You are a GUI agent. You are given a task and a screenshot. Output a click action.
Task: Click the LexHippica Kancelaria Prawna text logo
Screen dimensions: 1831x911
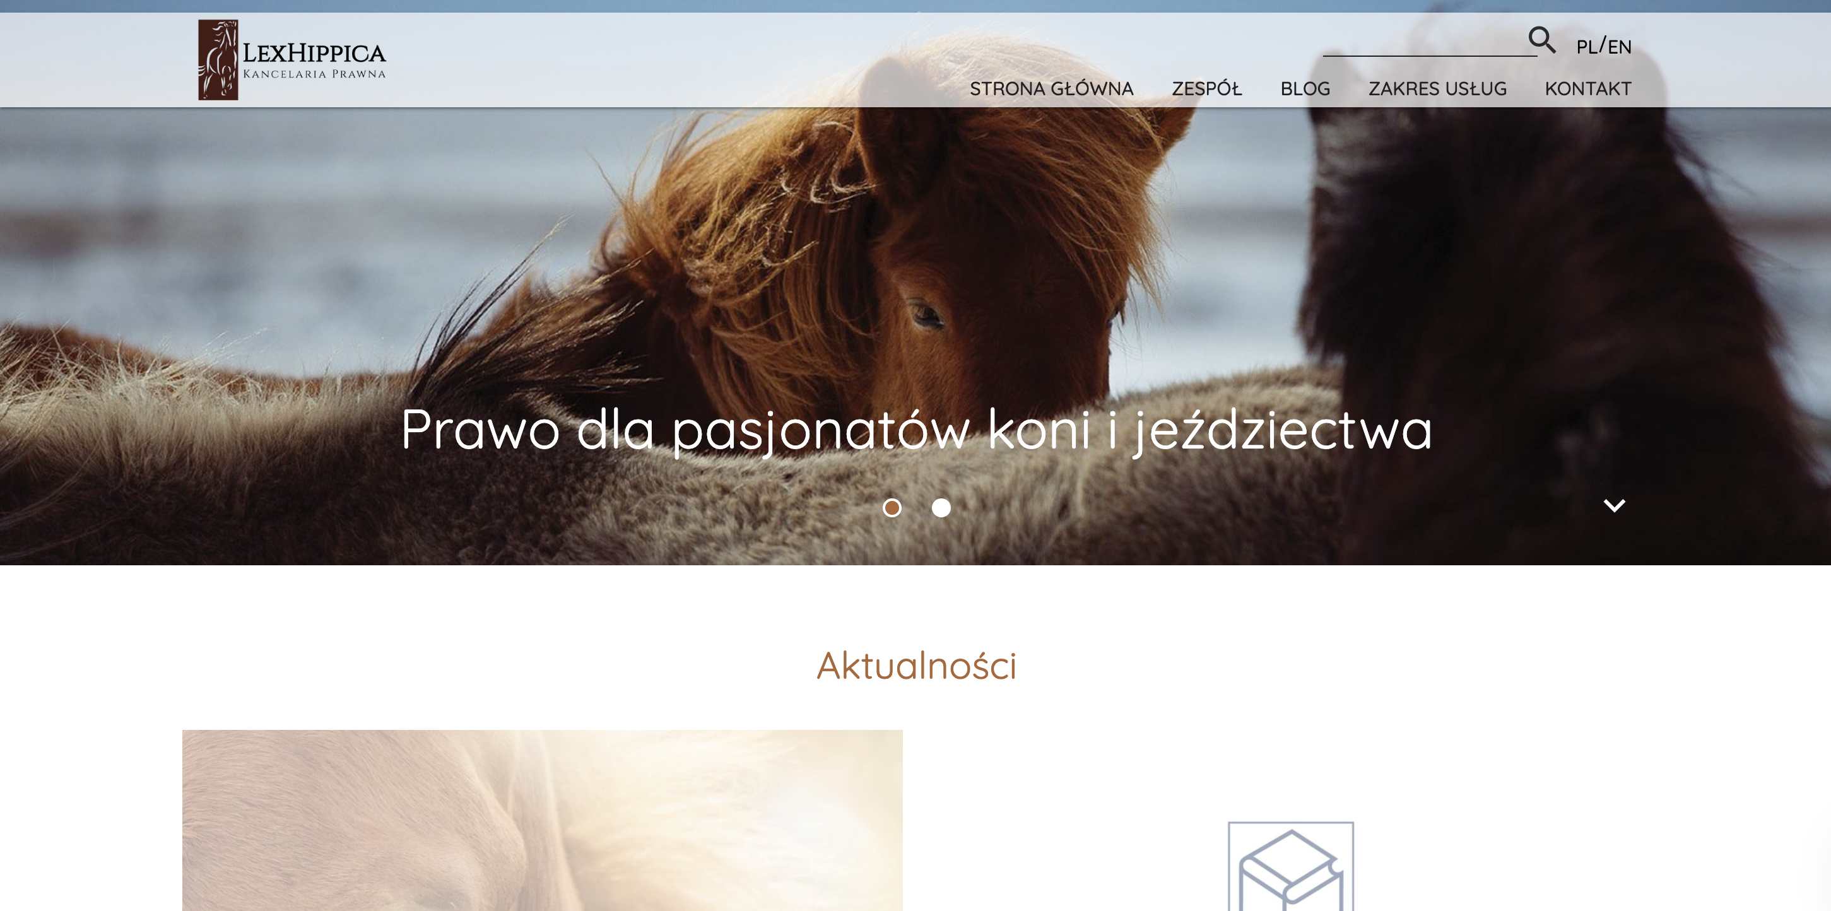[314, 60]
